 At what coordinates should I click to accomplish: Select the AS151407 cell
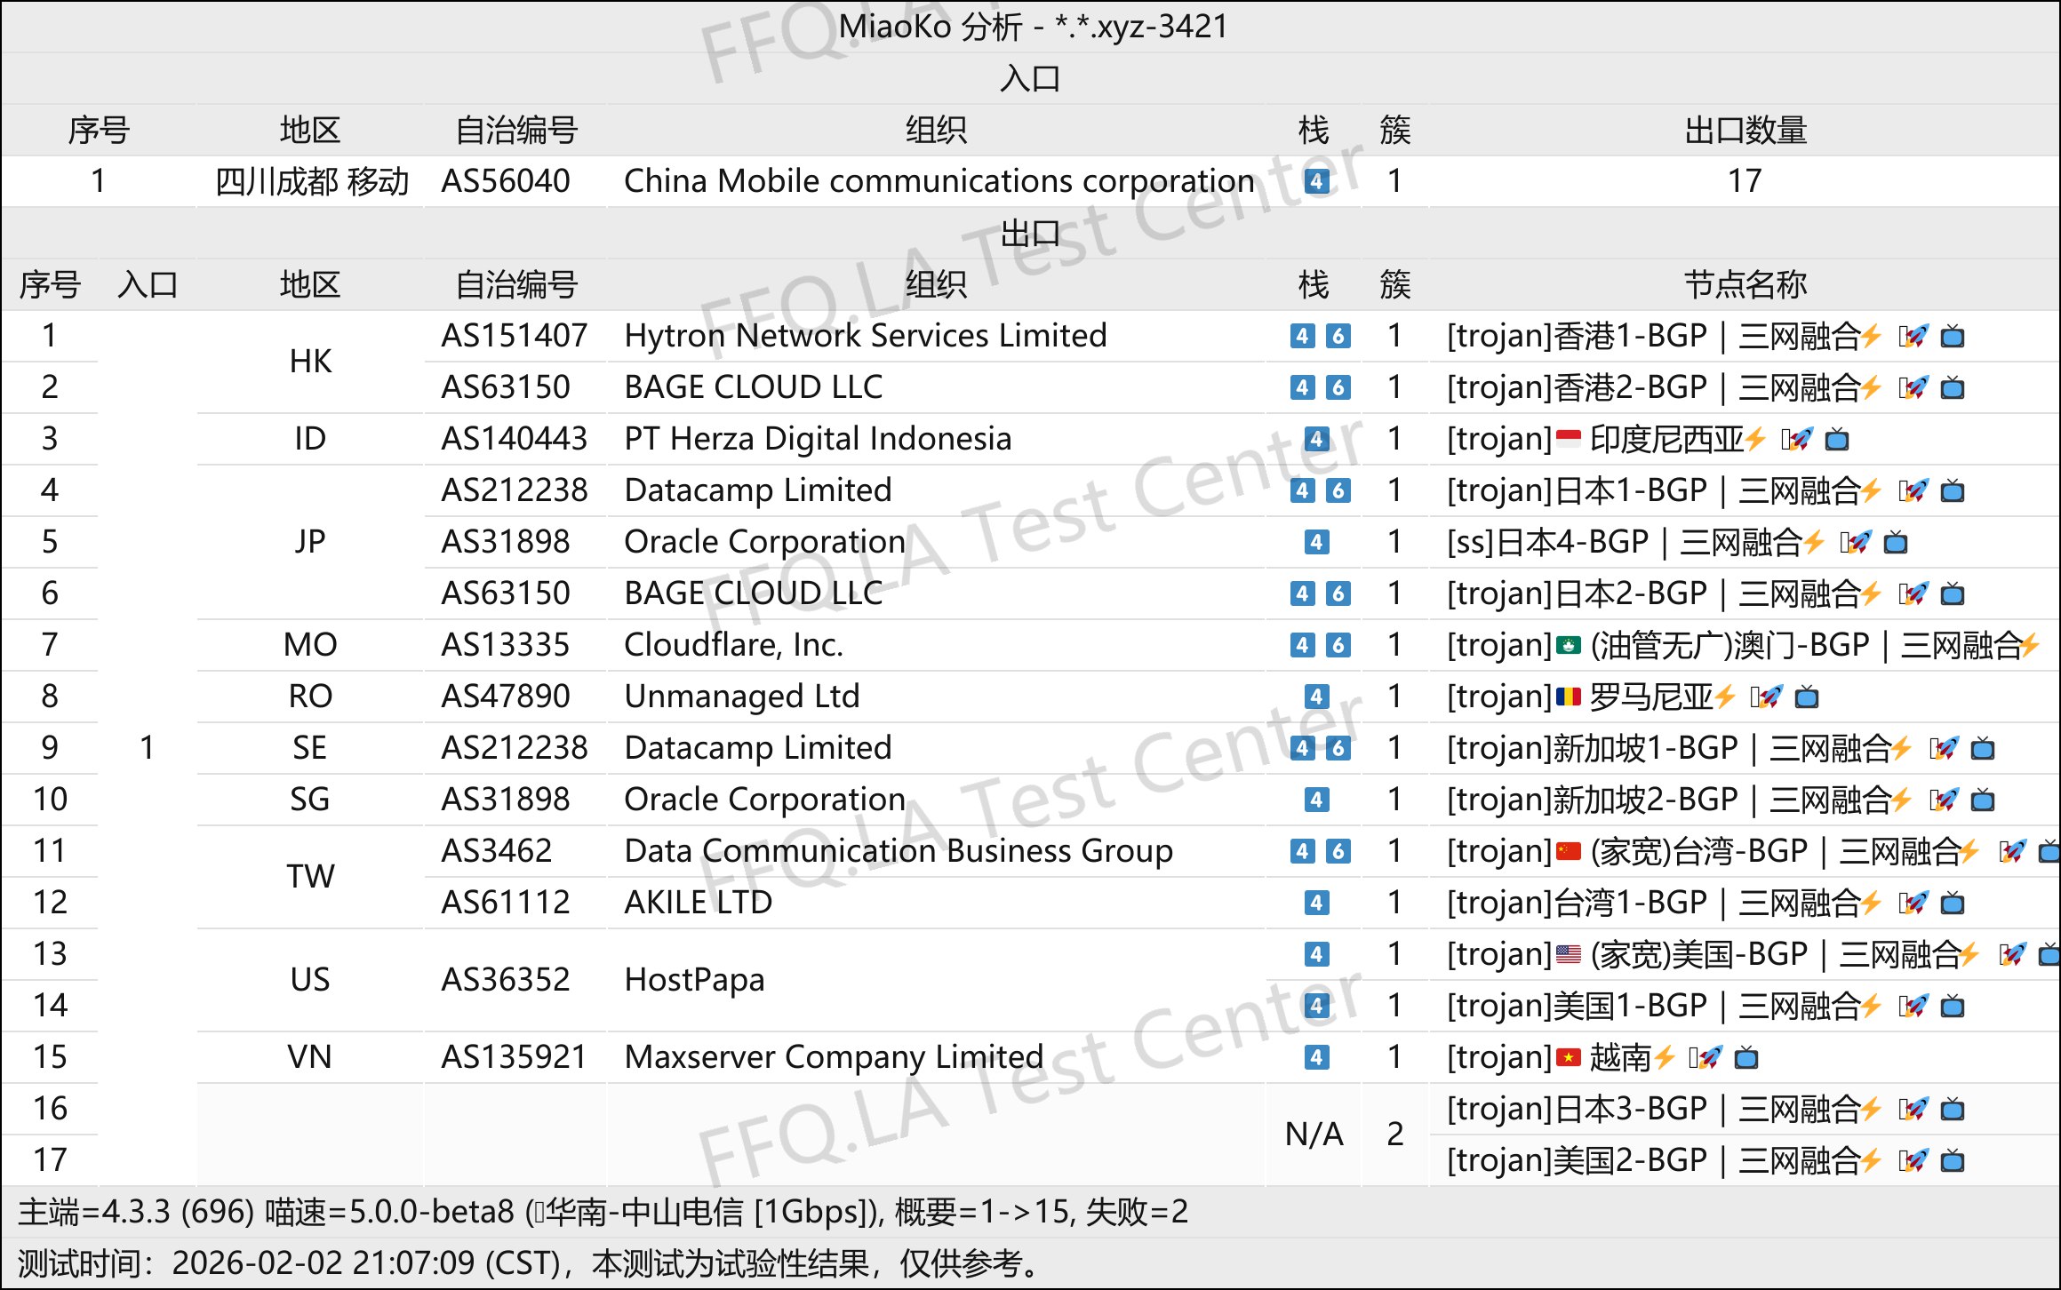coord(515,336)
